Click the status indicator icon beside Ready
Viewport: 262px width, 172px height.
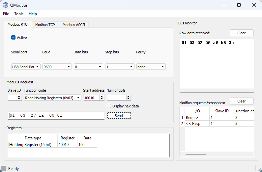pos(4,168)
